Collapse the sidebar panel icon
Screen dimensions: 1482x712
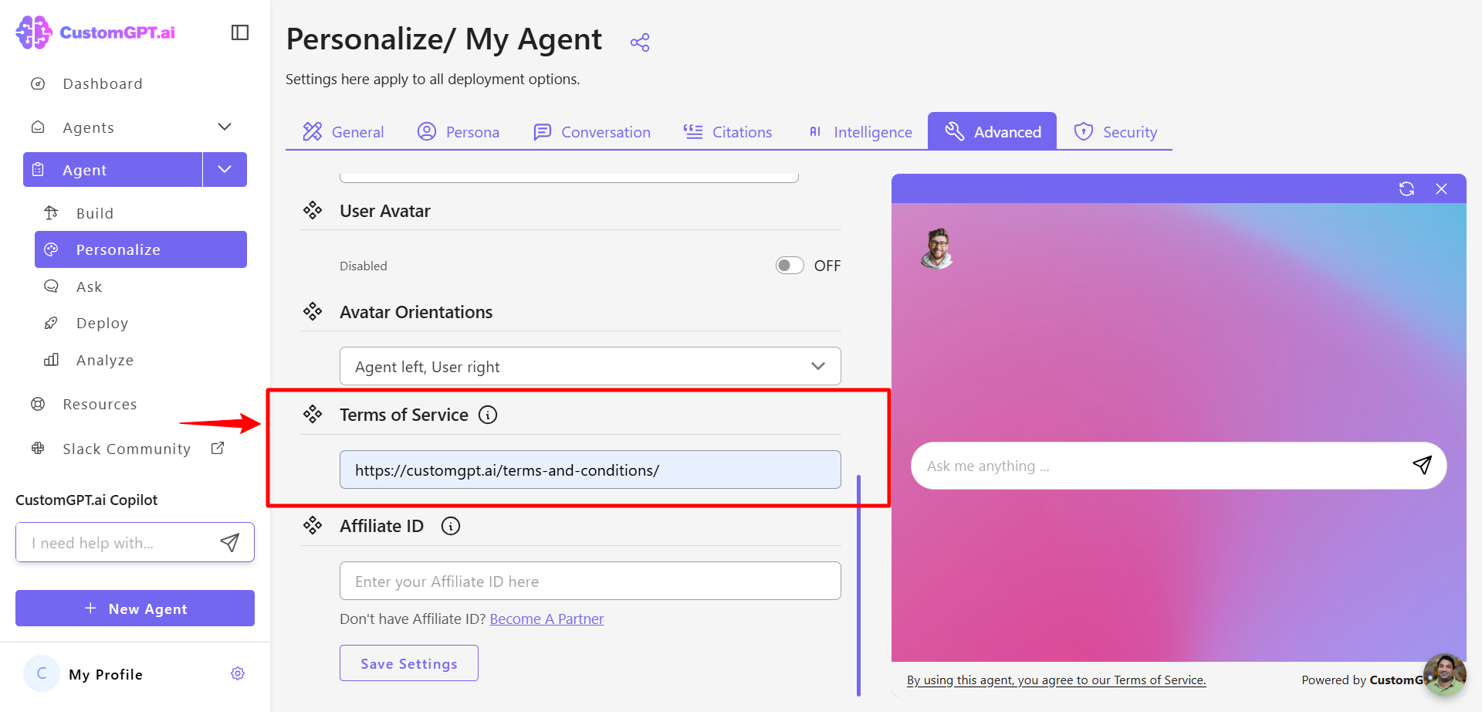tap(240, 32)
